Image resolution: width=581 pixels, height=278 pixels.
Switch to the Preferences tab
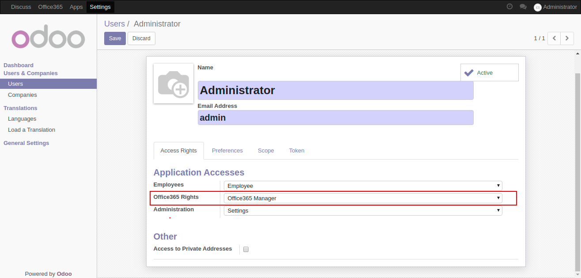coord(227,151)
